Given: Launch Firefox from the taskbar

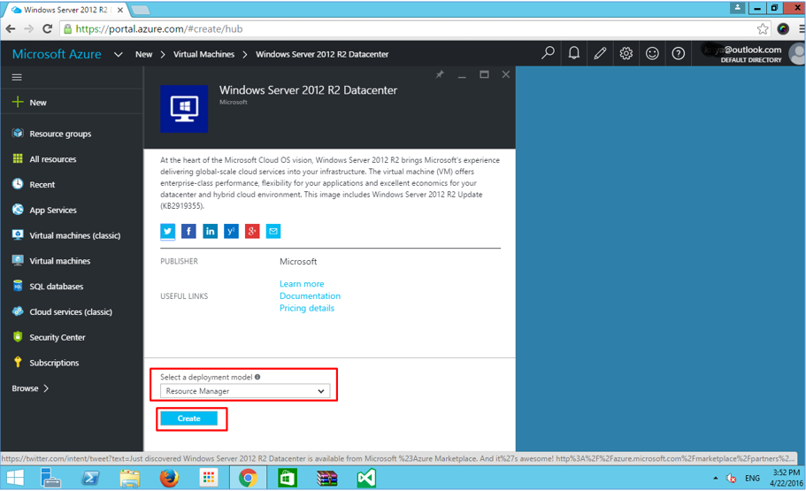Looking at the screenshot, I should click(169, 478).
